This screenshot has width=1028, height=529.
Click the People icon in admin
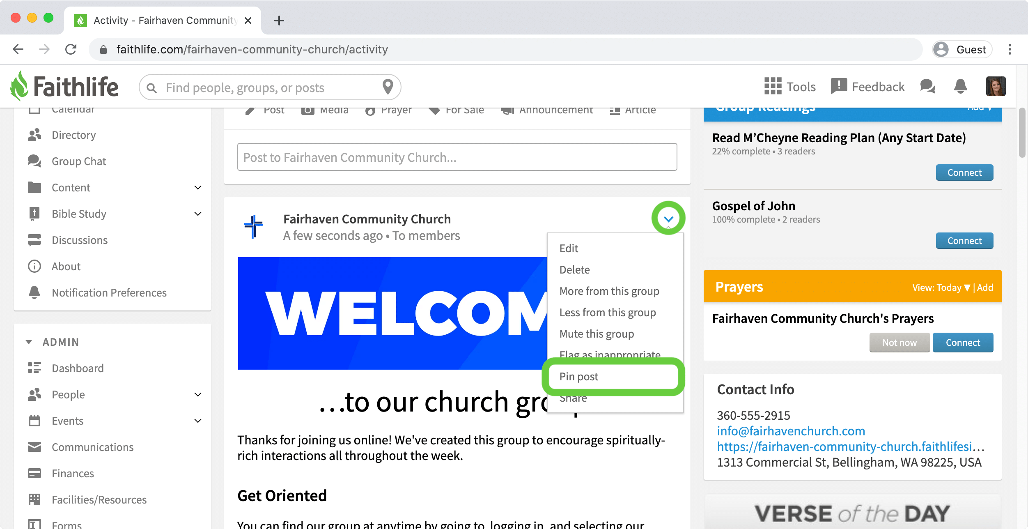click(x=34, y=394)
